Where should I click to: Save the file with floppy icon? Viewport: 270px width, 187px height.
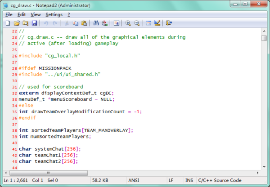click(35, 23)
